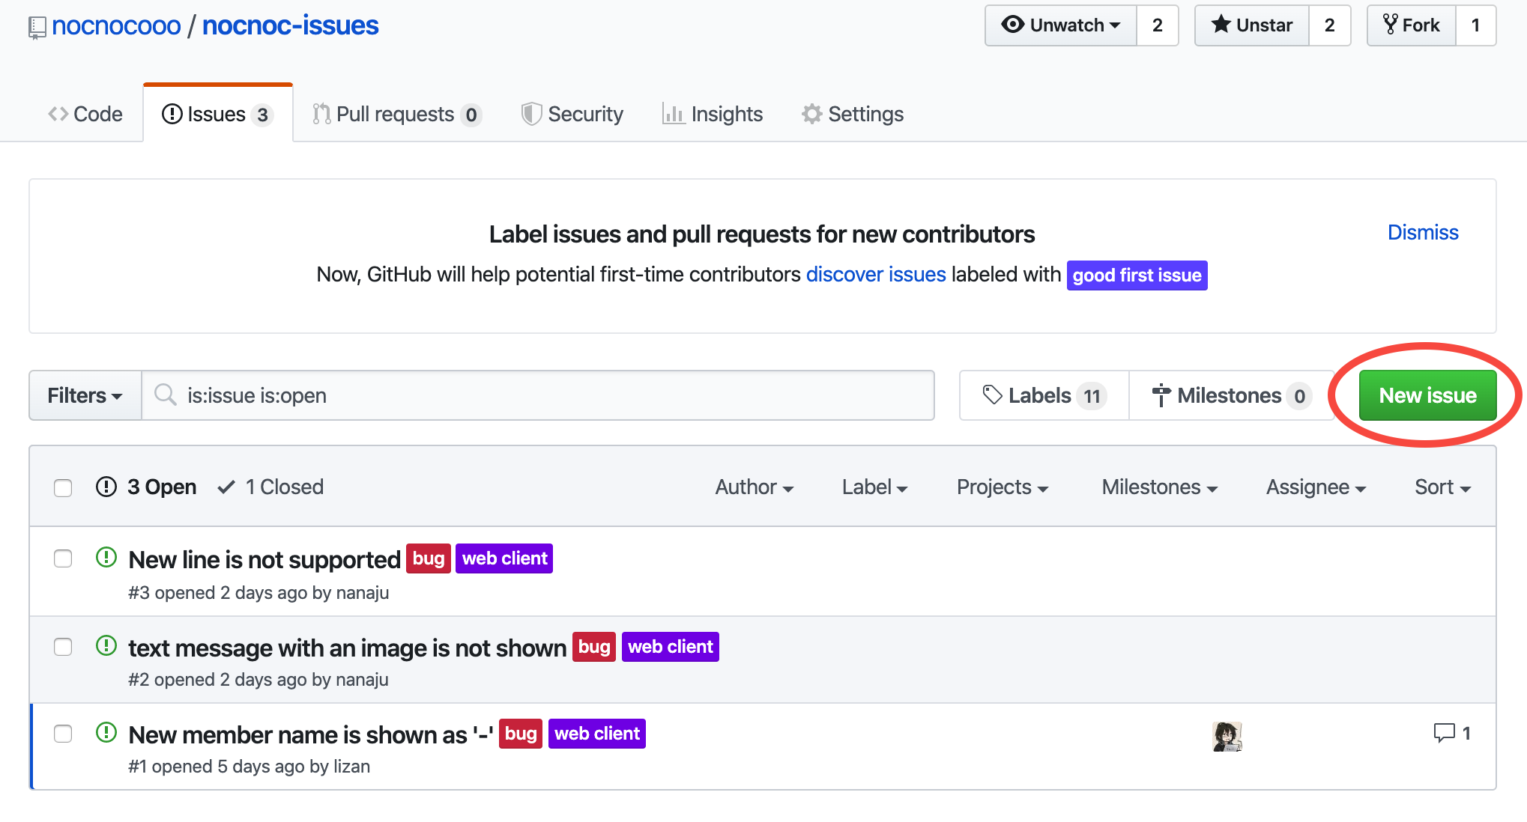
Task: Click the 'good first issue' purple label
Action: pyautogui.click(x=1137, y=275)
